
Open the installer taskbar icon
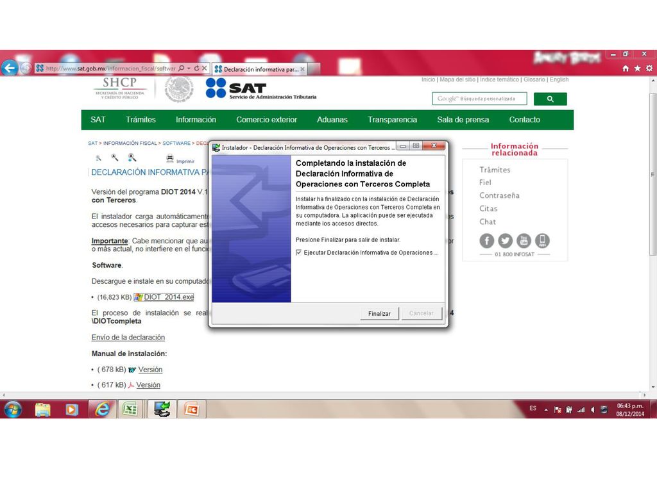(161, 409)
